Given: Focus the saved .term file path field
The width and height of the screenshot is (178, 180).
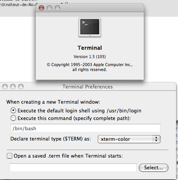Looking at the screenshot, I should [x=73, y=167].
